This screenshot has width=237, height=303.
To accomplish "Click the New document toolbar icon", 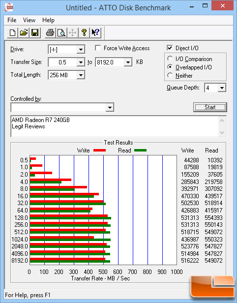I will (13, 32).
